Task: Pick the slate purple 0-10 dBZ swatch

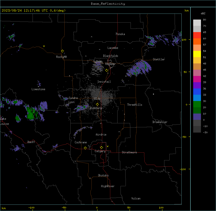Action: point(197,117)
